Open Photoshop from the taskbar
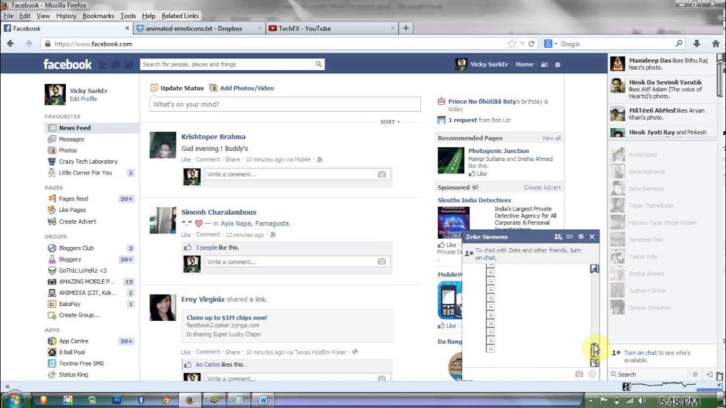 [117, 399]
